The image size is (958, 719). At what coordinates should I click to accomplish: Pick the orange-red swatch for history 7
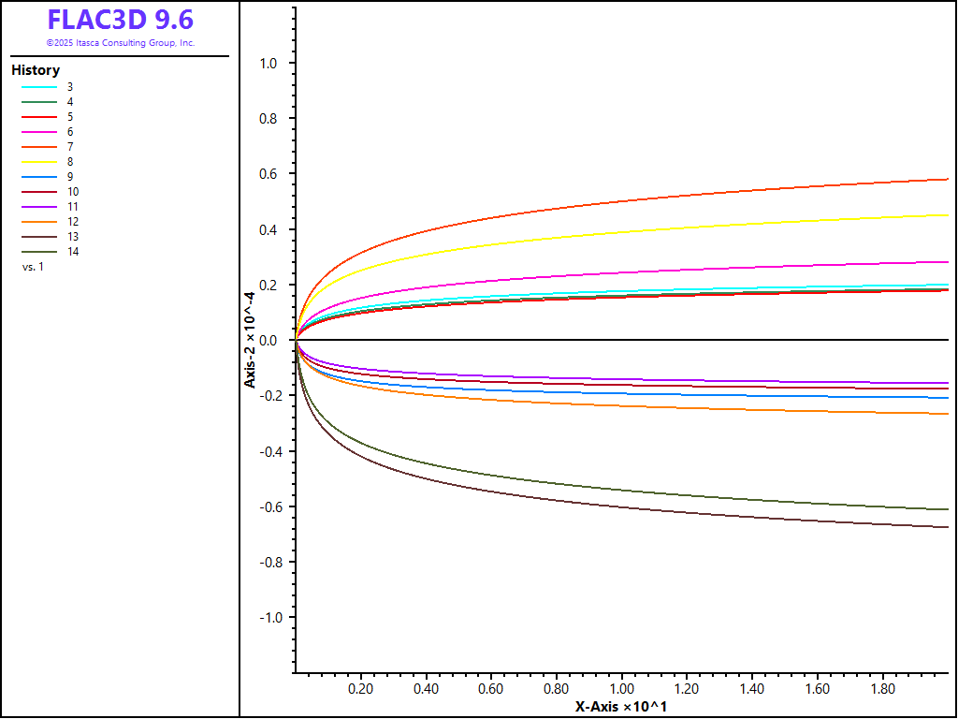point(39,147)
